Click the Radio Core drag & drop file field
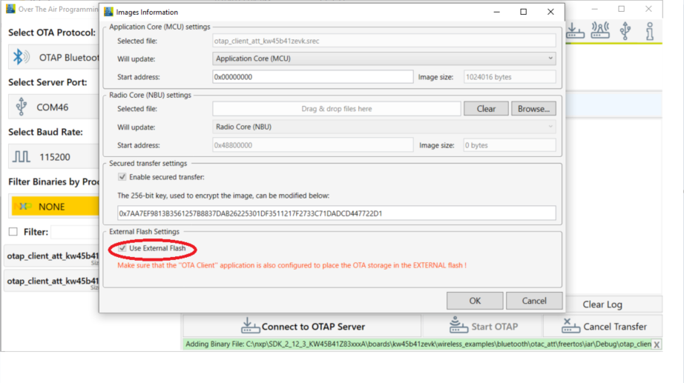This screenshot has height=383, width=684. pyautogui.click(x=336, y=108)
